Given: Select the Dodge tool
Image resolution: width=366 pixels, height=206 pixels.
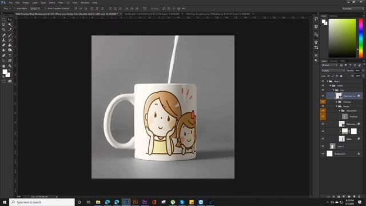Looking at the screenshot, I should 10,50.
